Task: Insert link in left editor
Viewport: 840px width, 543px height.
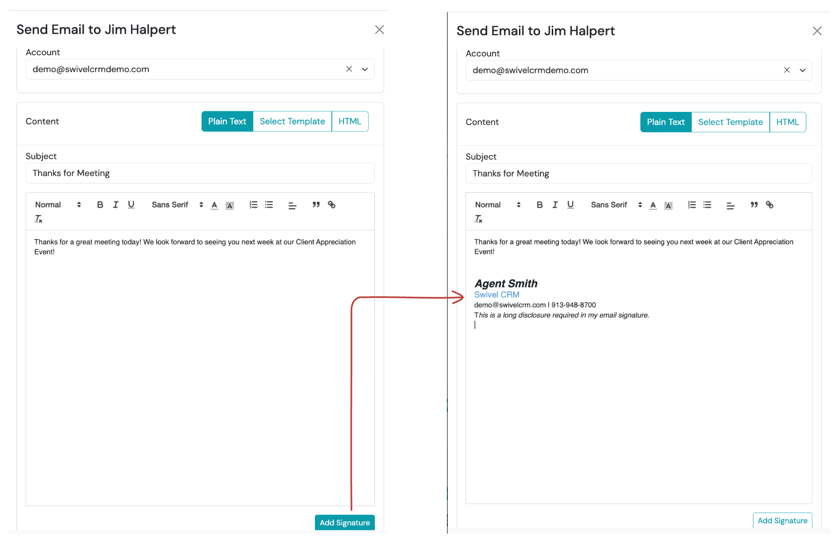Action: (331, 205)
